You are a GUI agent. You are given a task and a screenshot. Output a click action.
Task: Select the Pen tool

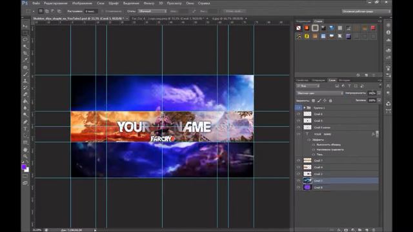coord(25,122)
